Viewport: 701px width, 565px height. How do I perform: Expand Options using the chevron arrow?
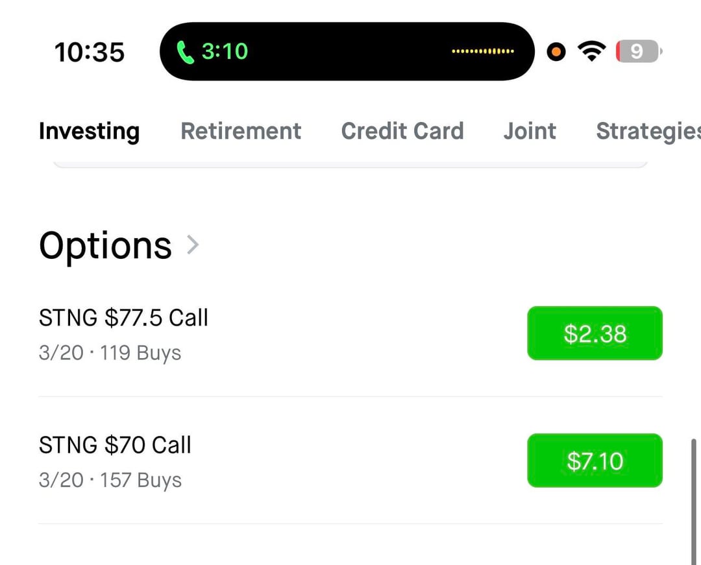click(x=192, y=245)
